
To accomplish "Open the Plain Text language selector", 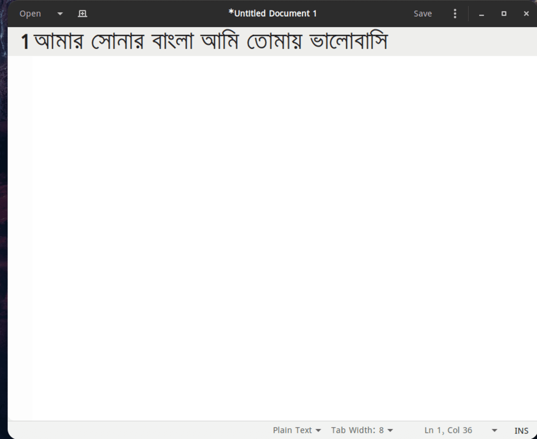I will pyautogui.click(x=297, y=430).
